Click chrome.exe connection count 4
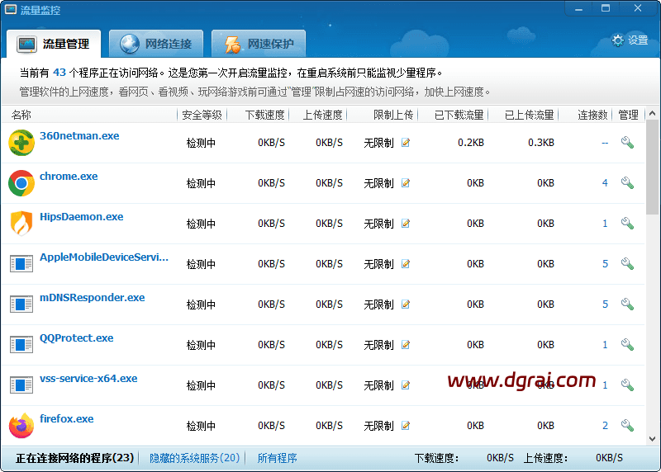The width and height of the screenshot is (661, 472). pyautogui.click(x=605, y=183)
